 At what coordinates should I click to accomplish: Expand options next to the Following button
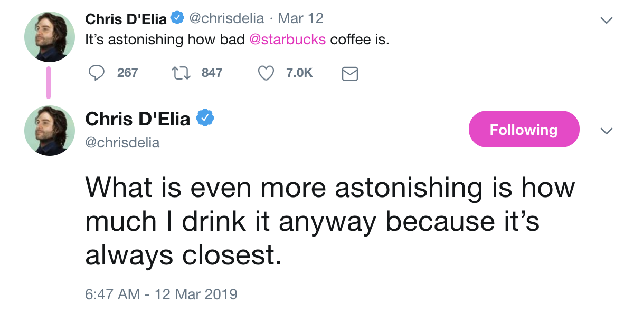click(606, 131)
